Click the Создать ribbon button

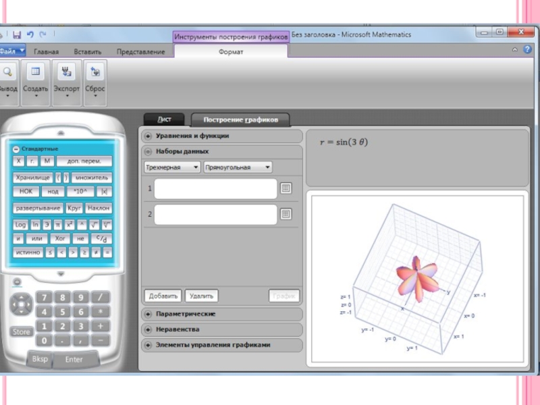pyautogui.click(x=36, y=82)
